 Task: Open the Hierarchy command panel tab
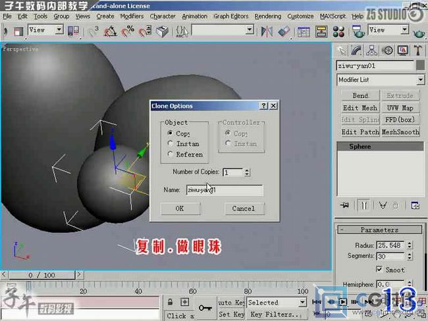(x=372, y=51)
